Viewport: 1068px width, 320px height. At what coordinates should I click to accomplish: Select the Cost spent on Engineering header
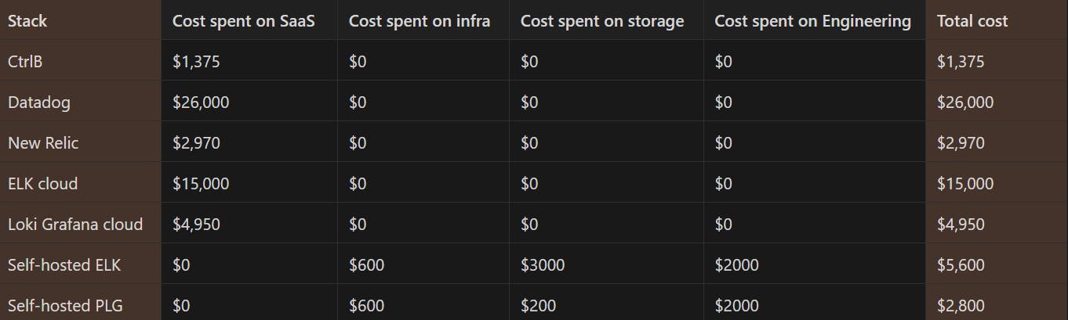[x=812, y=21]
